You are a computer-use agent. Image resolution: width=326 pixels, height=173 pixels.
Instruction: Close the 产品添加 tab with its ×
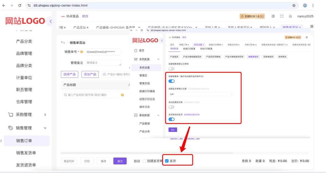point(88,28)
